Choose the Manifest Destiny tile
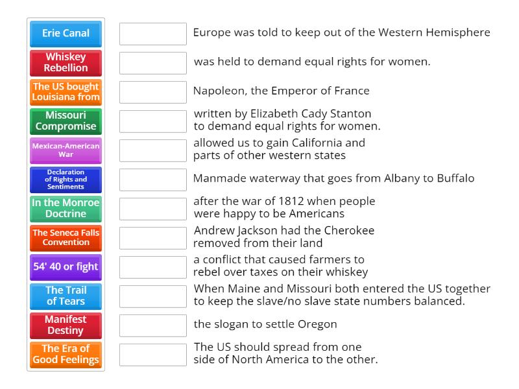Image resolution: width=519 pixels, height=389 pixels. 66,325
